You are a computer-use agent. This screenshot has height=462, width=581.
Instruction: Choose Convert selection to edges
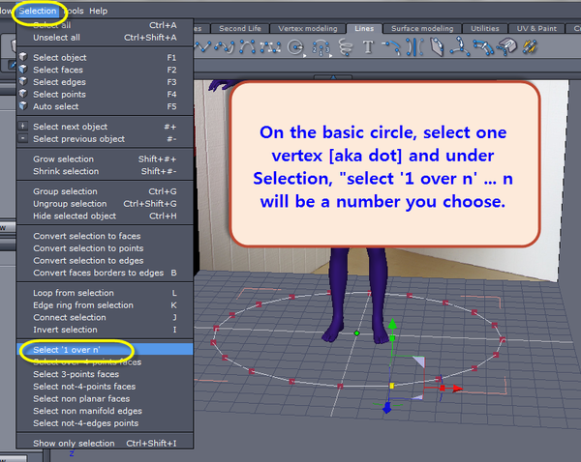[105, 260]
